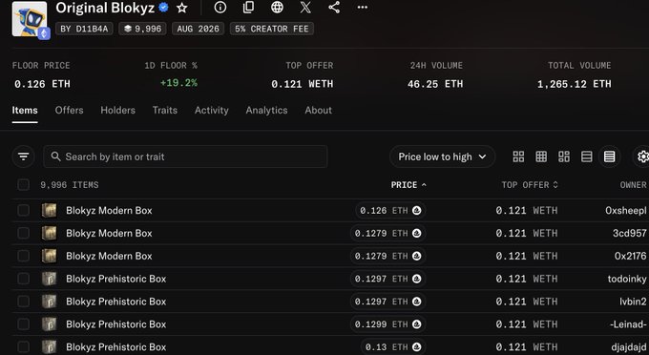Check the box for Modern Box owned by 0x2176
Screen dimensions: 649x355
tap(23, 256)
